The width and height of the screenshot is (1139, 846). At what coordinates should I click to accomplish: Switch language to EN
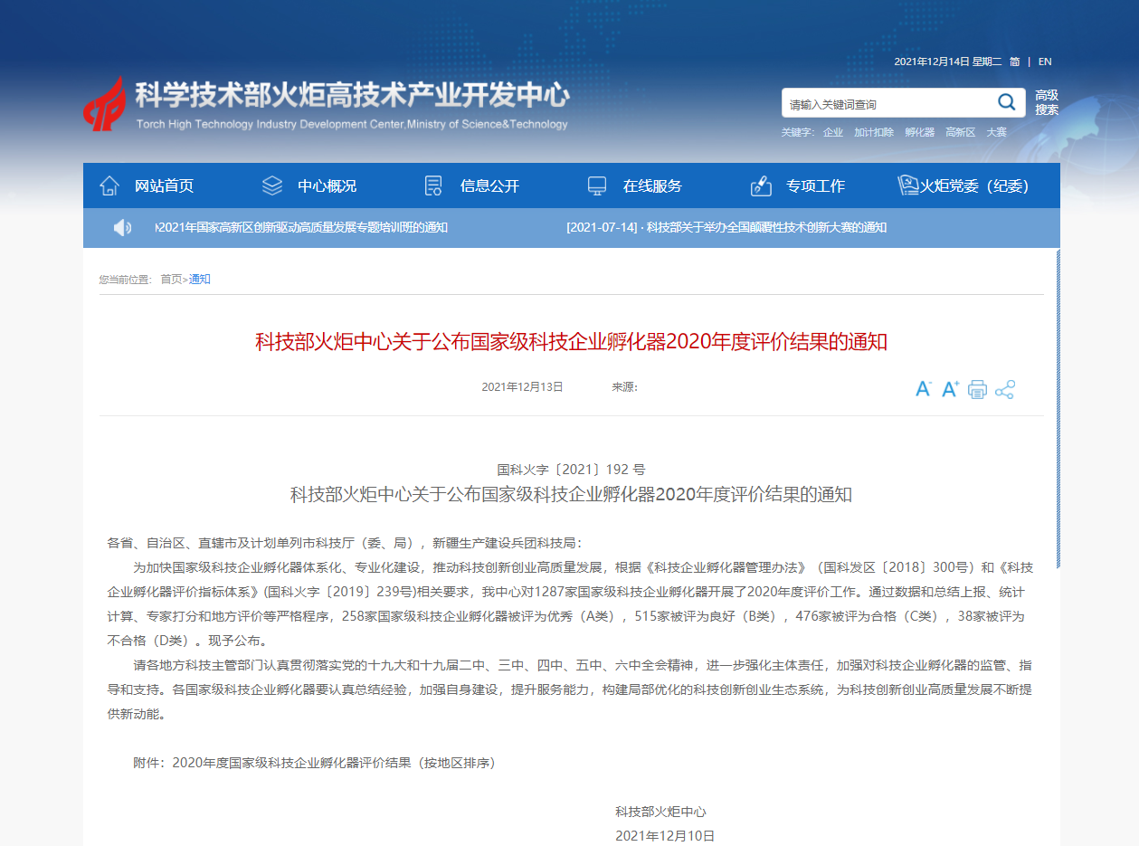point(1045,62)
